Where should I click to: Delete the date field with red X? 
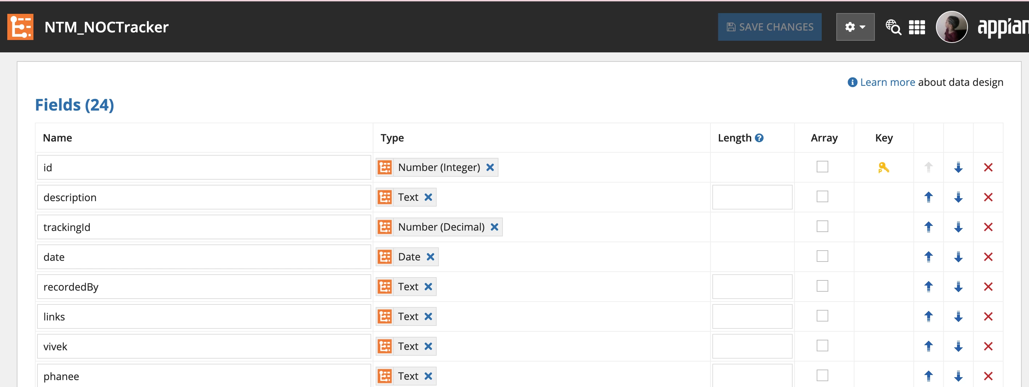[x=988, y=257]
